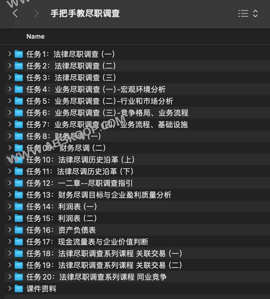Viewport: 270px width, 299px height.
Task: Click folder icon for 任务12 尽职调查指引
Action: pos(19,183)
